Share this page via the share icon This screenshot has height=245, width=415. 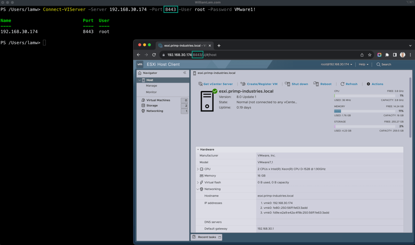pyautogui.click(x=362, y=55)
